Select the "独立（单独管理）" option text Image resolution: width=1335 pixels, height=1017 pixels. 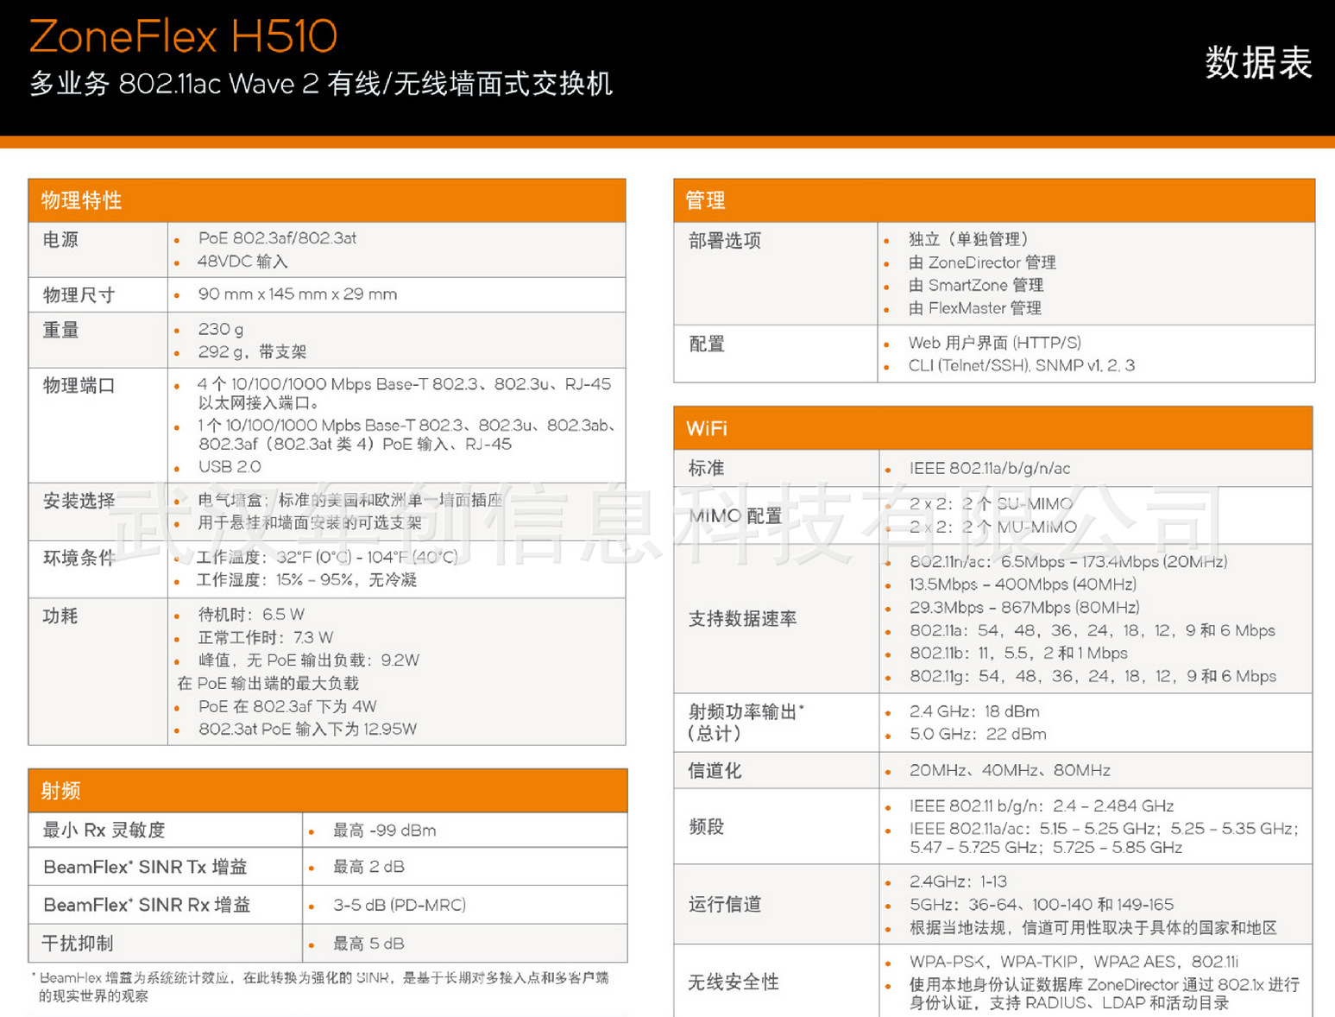tap(968, 239)
